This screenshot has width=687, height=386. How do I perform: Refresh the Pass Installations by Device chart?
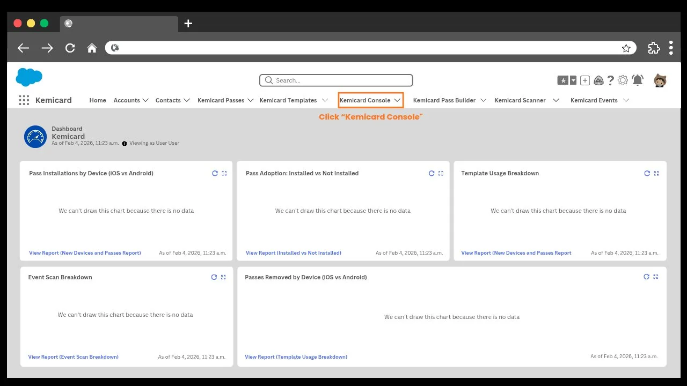pos(215,173)
